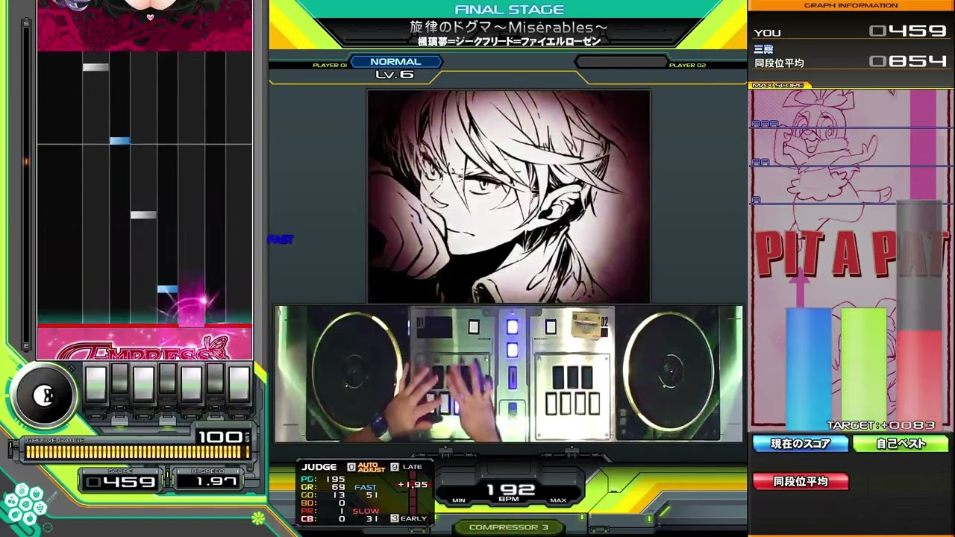
Task: Click the PR: 1 judge row
Action: click(x=323, y=511)
